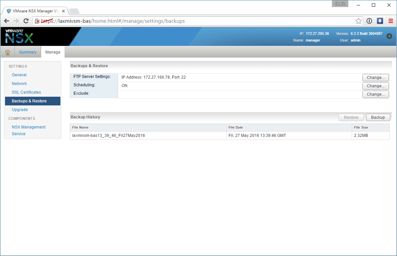Select backup file laxmivsm-bas13_39_46_Fri27May2016
Image resolution: width=397 pixels, height=256 pixels.
pyautogui.click(x=108, y=136)
